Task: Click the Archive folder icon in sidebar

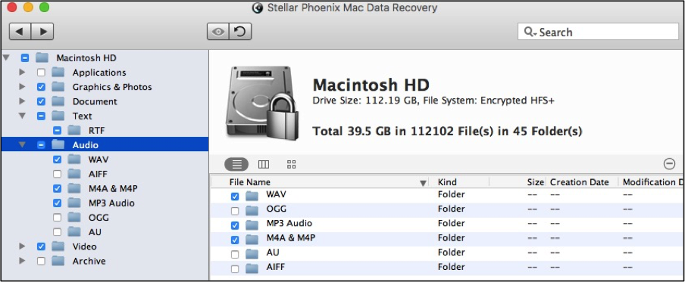Action: point(58,261)
